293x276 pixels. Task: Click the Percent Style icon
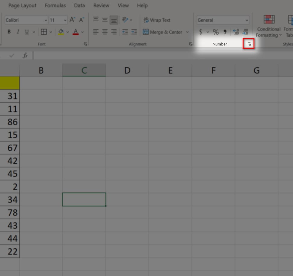[x=216, y=32]
